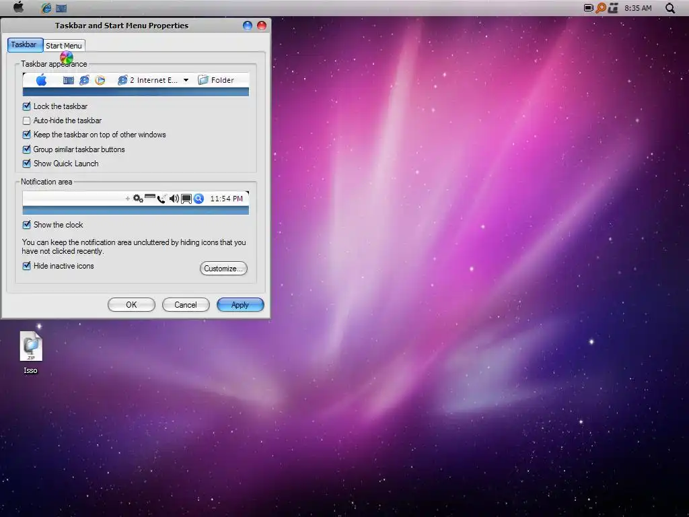Click the Notification area group label

click(46, 182)
